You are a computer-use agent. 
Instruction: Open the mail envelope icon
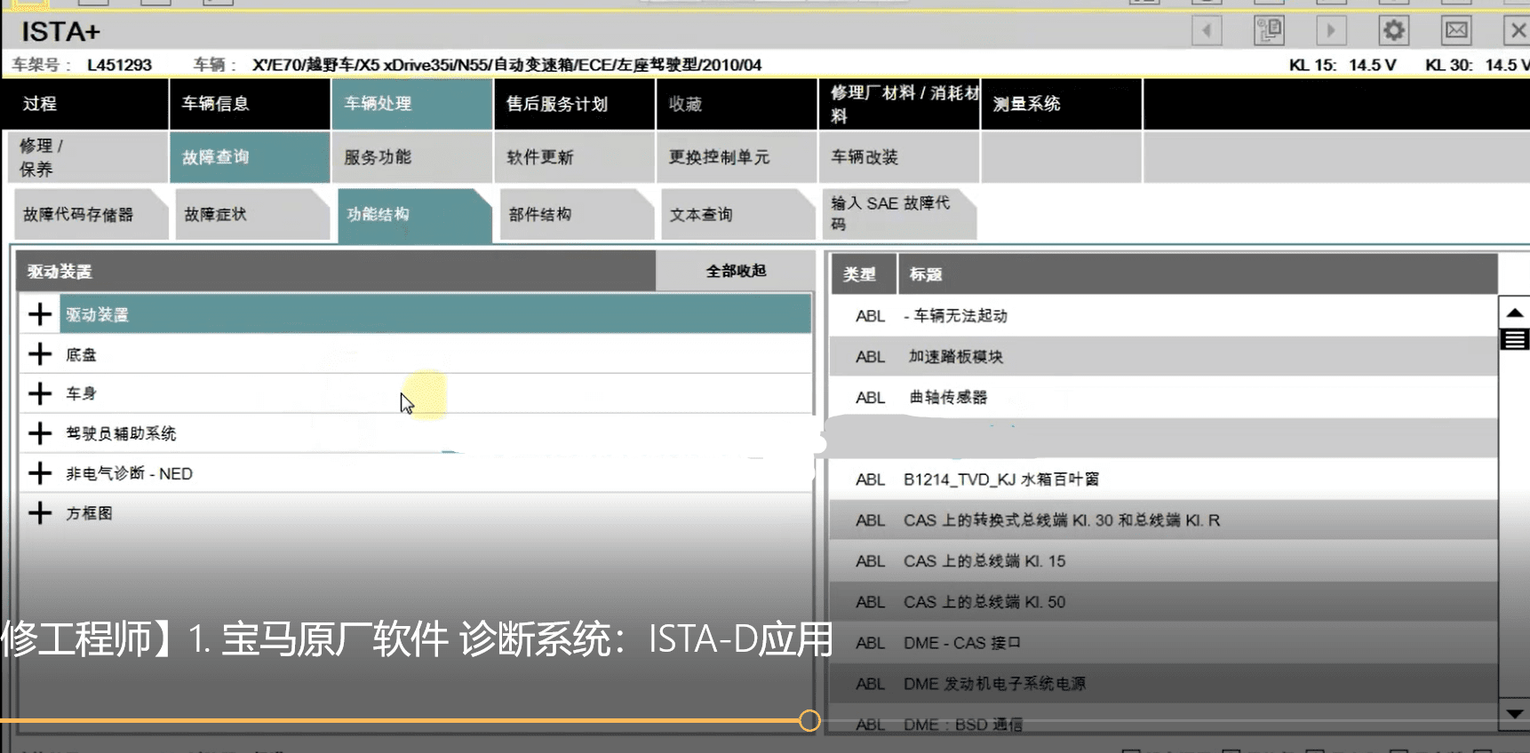(1456, 30)
